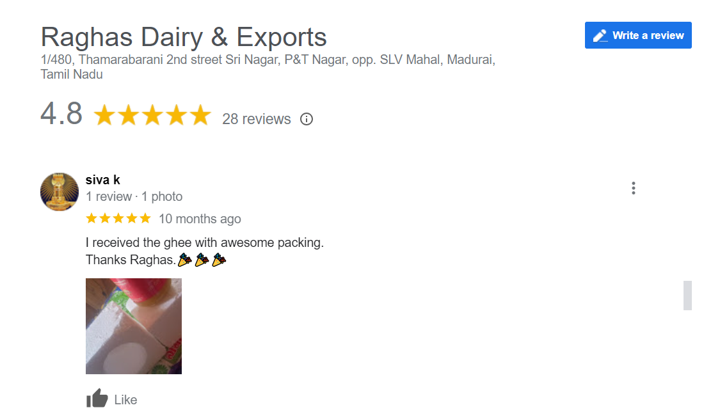The width and height of the screenshot is (704, 419).
Task: Click the thumbs-up Like icon
Action: click(97, 399)
